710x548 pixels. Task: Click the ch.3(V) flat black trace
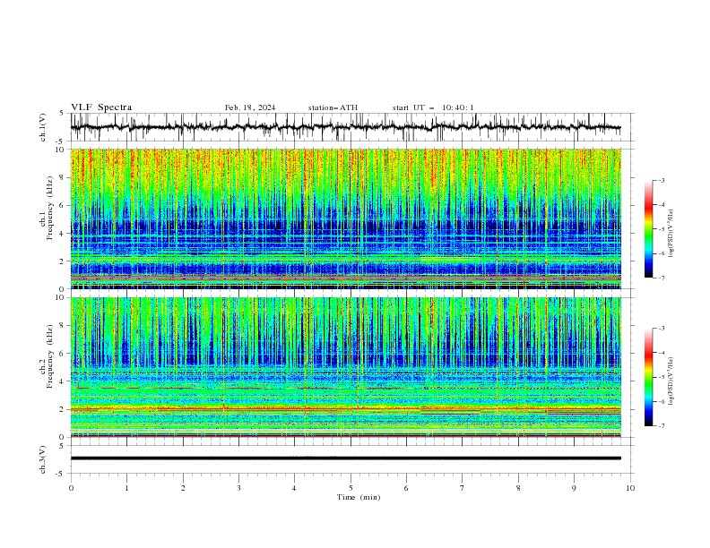pyautogui.click(x=345, y=458)
